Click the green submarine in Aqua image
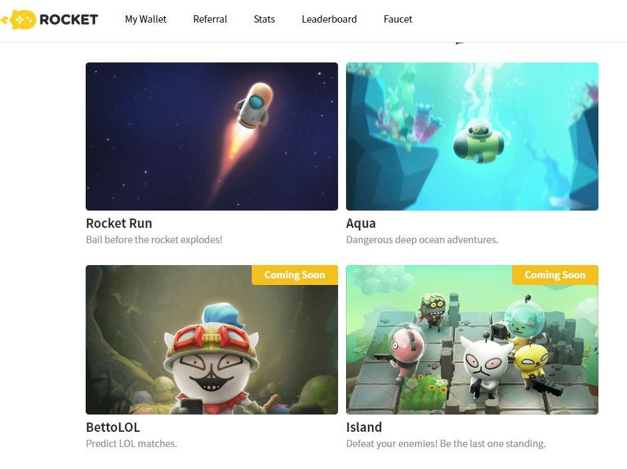 (479, 141)
